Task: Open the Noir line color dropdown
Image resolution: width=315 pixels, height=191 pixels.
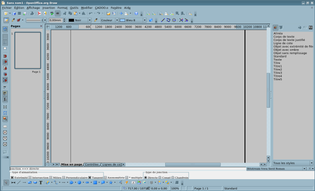Action: coord(90,20)
